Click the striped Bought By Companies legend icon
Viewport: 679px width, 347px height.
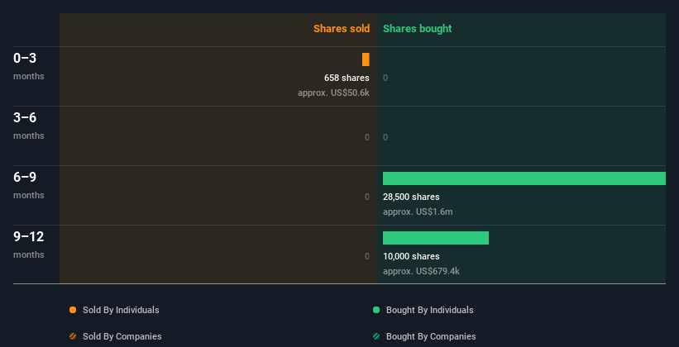point(376,336)
